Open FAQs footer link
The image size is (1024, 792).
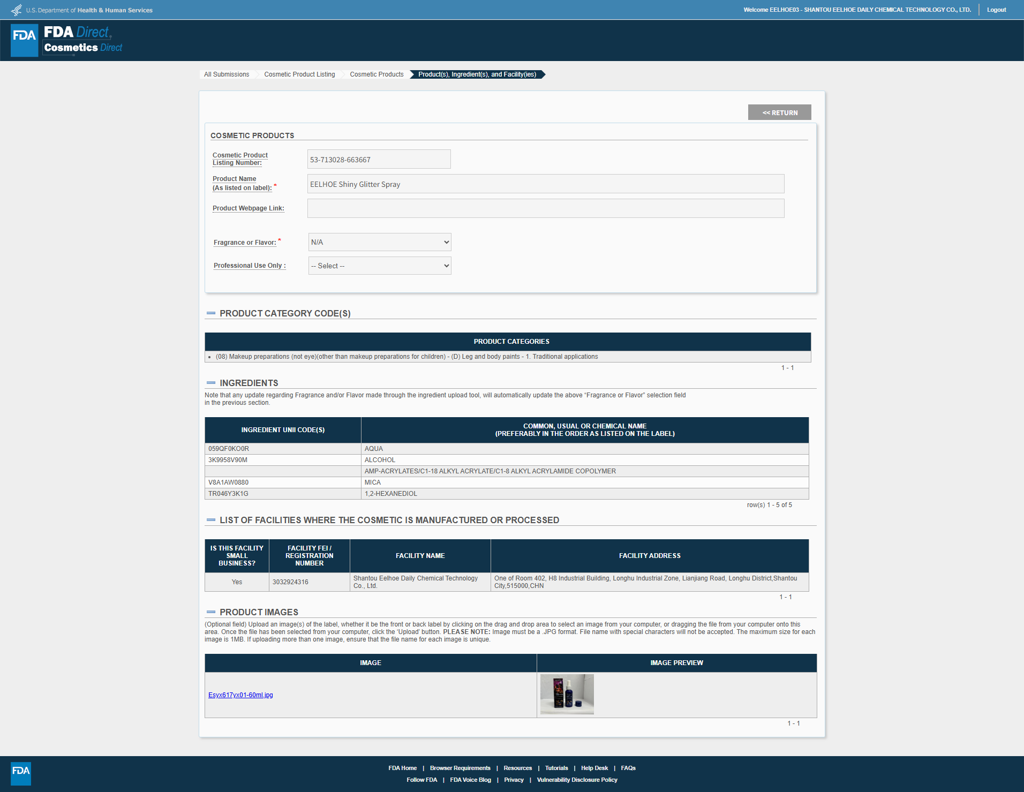coord(628,768)
